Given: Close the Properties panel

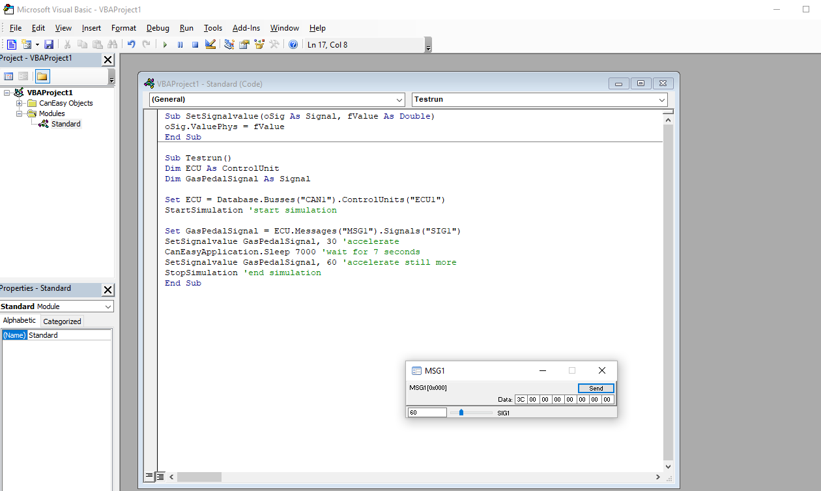Looking at the screenshot, I should pos(108,290).
